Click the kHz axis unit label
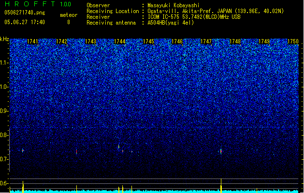This screenshot has width=304, height=193. pyautogui.click(x=4, y=39)
